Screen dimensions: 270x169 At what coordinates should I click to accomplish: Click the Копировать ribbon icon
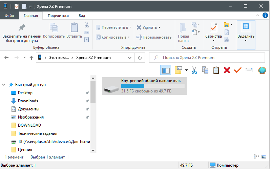coord(54,27)
